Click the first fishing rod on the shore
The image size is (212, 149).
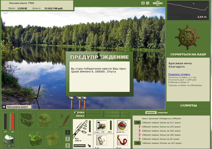(71, 103)
